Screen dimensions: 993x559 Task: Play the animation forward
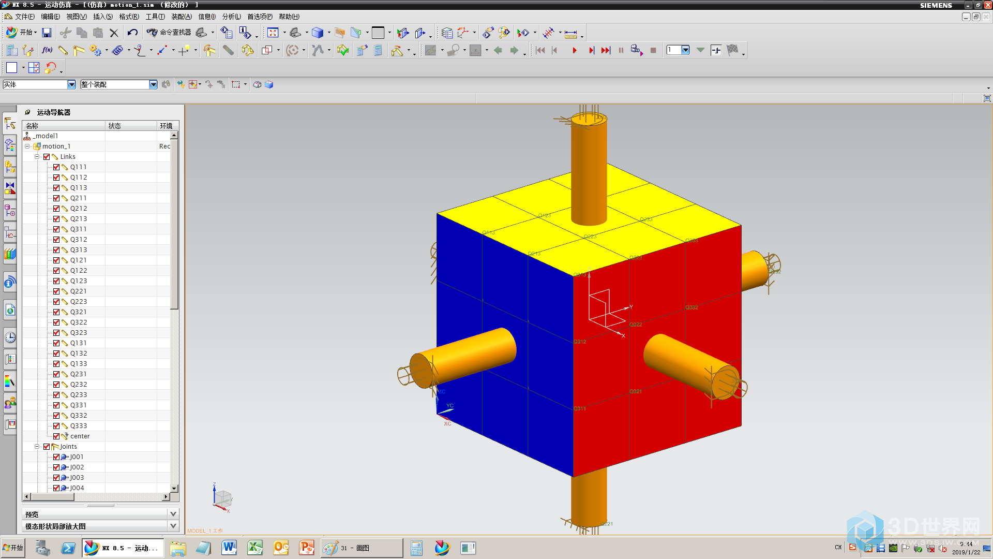tap(574, 50)
